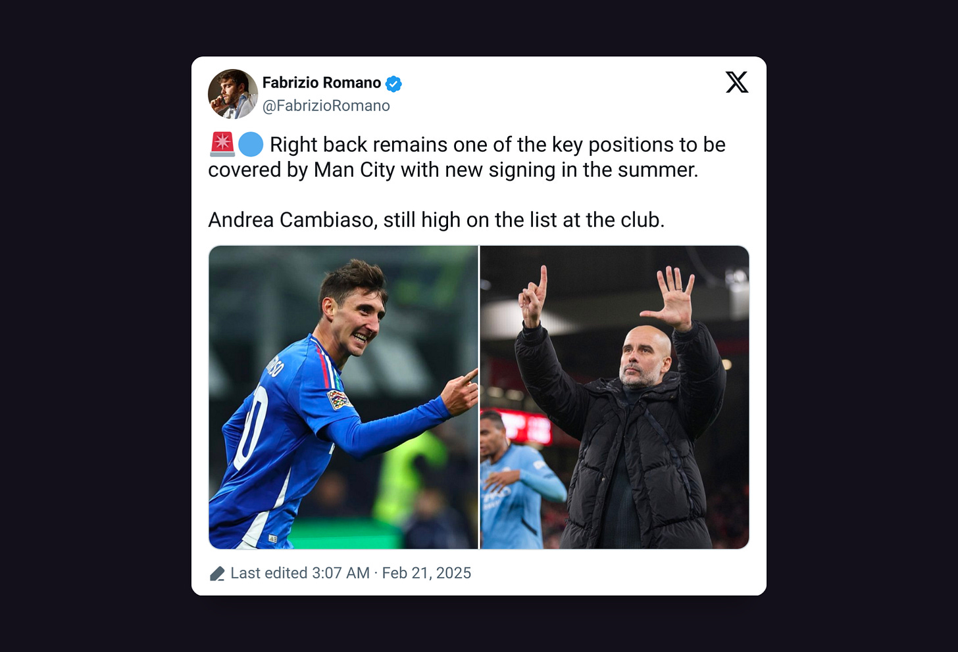Click the X logo on the card
The height and width of the screenshot is (652, 958).
pyautogui.click(x=737, y=82)
